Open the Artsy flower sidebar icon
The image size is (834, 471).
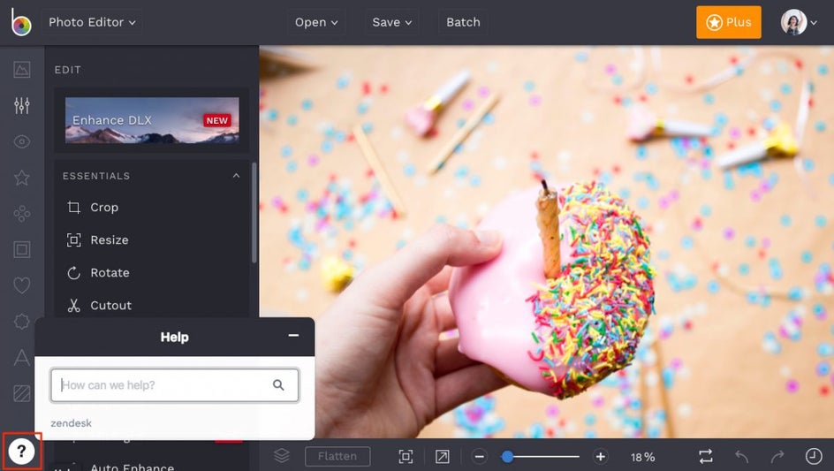coord(22,214)
